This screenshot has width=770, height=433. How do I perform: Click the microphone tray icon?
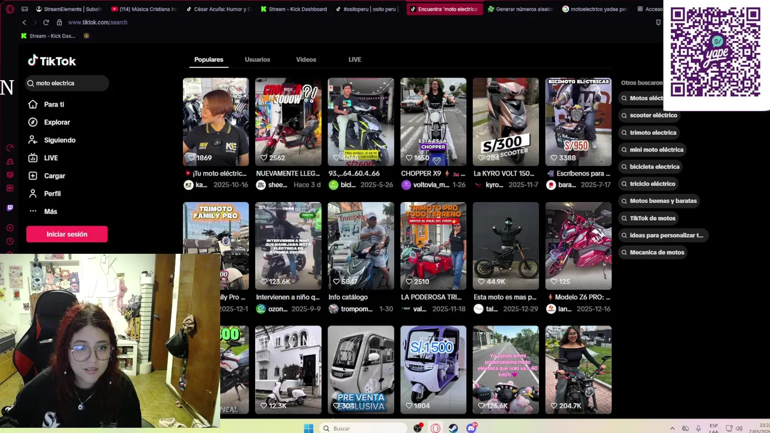(x=698, y=428)
